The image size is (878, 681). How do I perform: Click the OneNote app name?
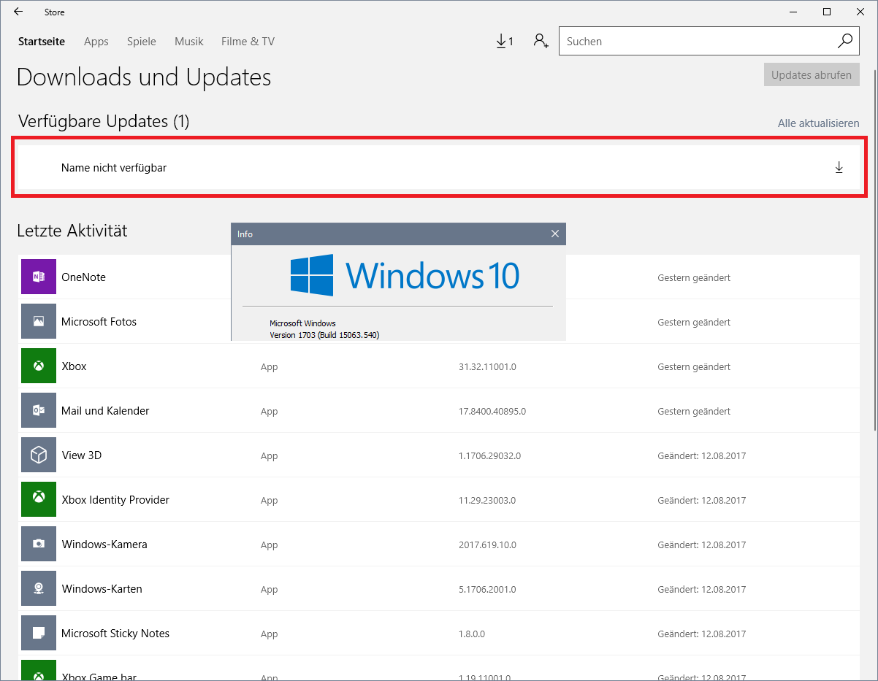click(x=83, y=277)
